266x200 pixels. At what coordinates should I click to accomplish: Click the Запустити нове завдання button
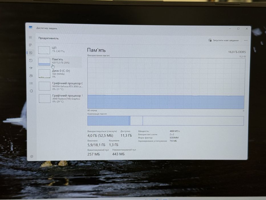tap(224, 40)
